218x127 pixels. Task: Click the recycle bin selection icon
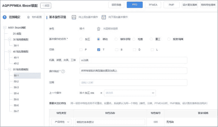click(x=99, y=29)
